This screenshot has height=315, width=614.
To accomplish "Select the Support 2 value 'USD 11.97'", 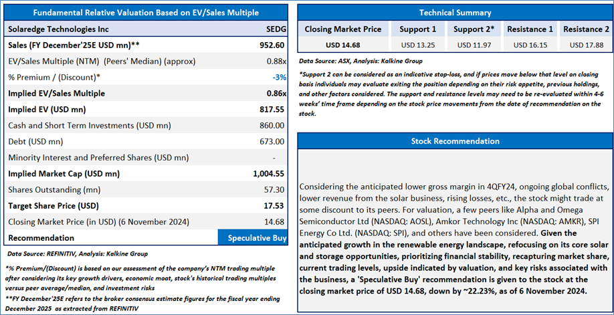I will pyautogui.click(x=474, y=45).
